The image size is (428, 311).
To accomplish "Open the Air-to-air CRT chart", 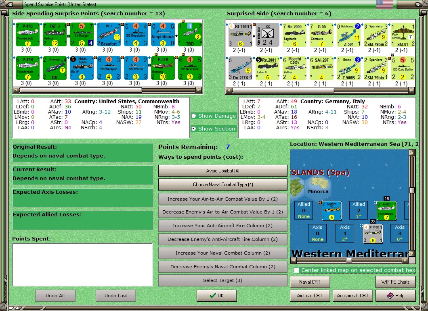I will click(x=310, y=295).
